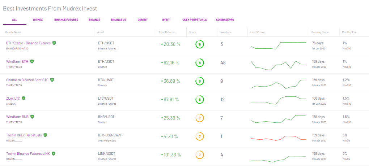
Task: Click orange score 7 circle for Windfarm BNB
Action: click(200, 118)
